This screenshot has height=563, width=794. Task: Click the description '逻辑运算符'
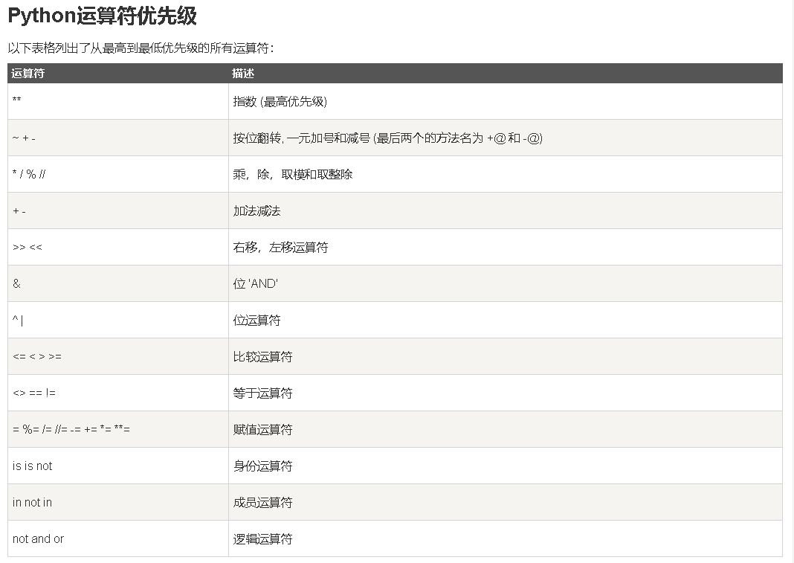[x=263, y=539]
